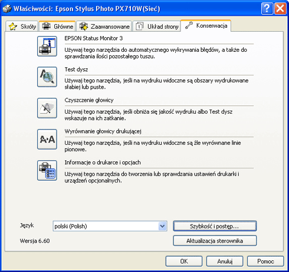This screenshot has height=272, width=289.
Task: Open help via the Pomoc button
Action: click(x=265, y=261)
